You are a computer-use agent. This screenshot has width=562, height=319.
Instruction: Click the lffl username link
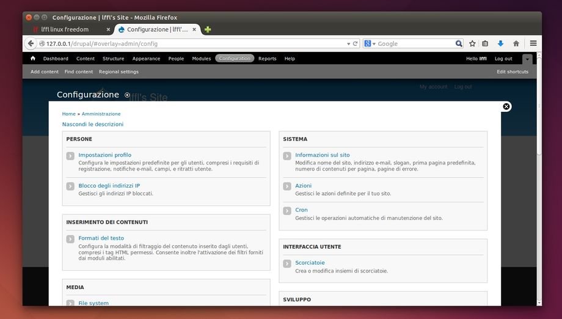(483, 59)
